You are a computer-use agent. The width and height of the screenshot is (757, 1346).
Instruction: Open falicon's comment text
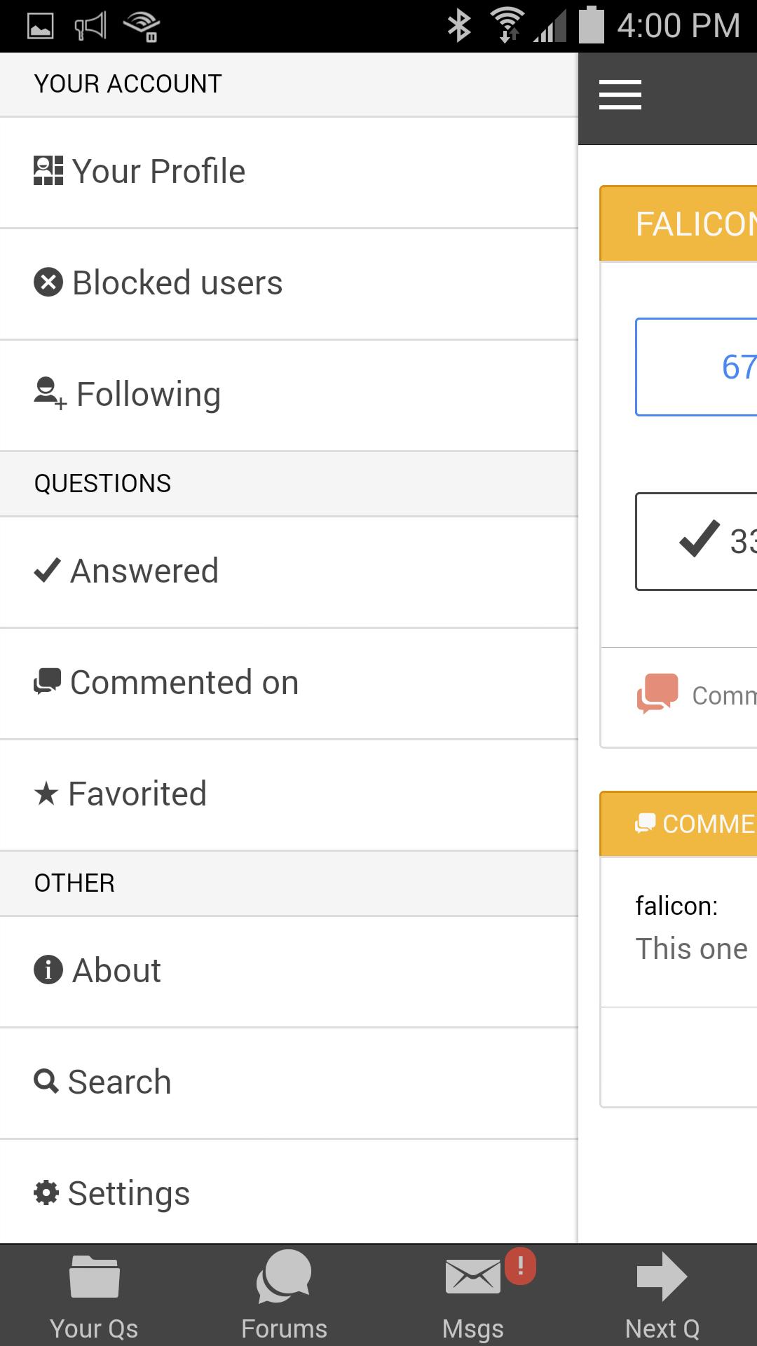pyautogui.click(x=691, y=949)
